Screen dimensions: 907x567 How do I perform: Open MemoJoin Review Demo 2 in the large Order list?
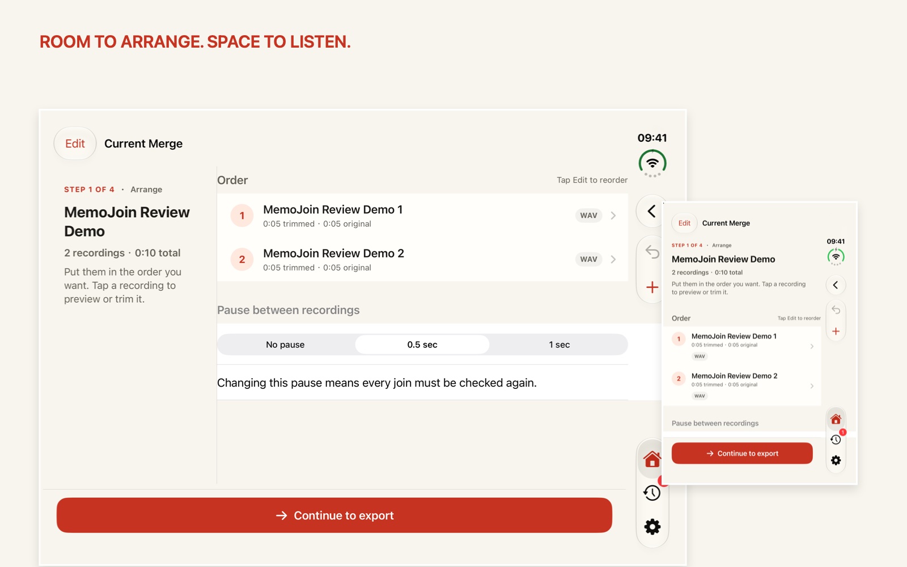[422, 259]
